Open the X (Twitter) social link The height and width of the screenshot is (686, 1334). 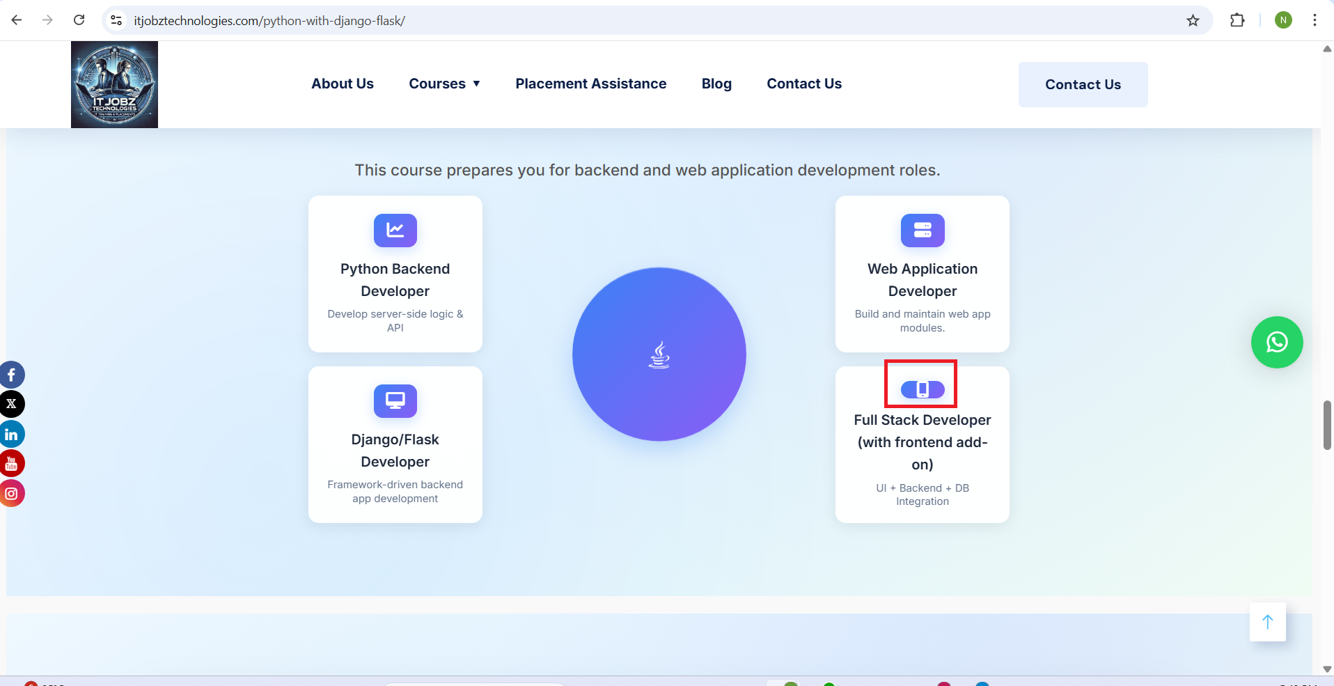[x=11, y=404]
